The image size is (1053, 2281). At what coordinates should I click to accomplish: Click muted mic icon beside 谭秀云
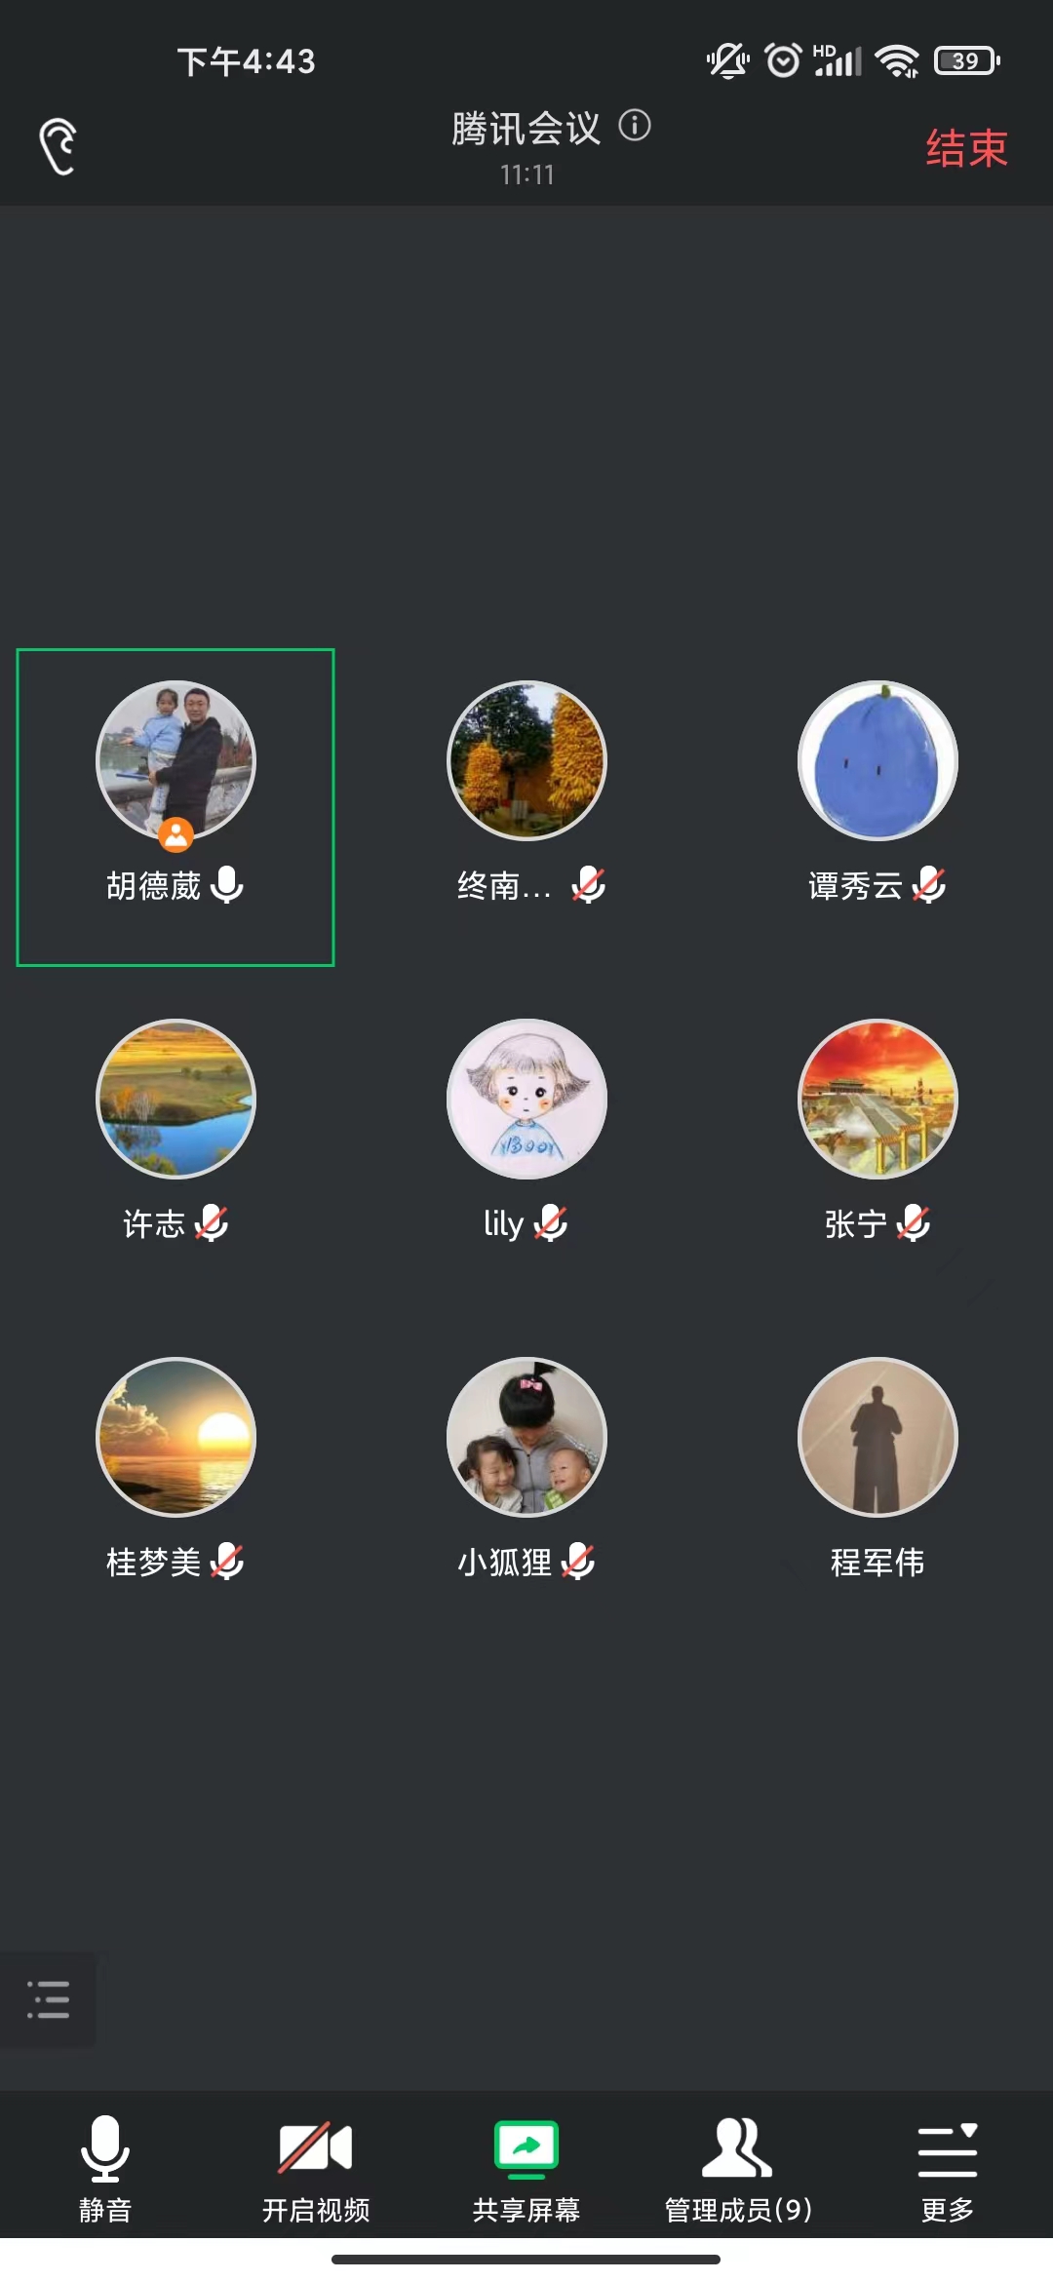point(929,885)
